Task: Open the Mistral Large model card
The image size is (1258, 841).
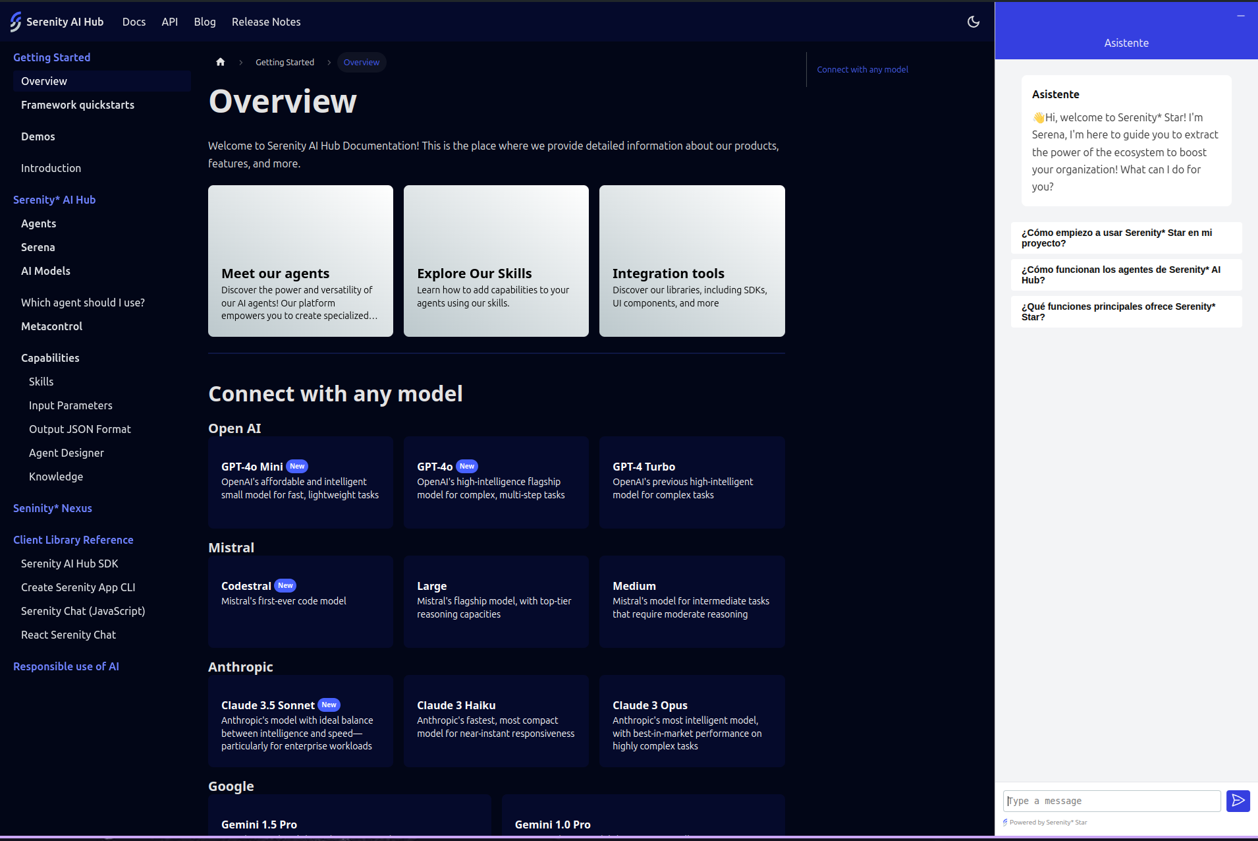Action: tap(496, 602)
